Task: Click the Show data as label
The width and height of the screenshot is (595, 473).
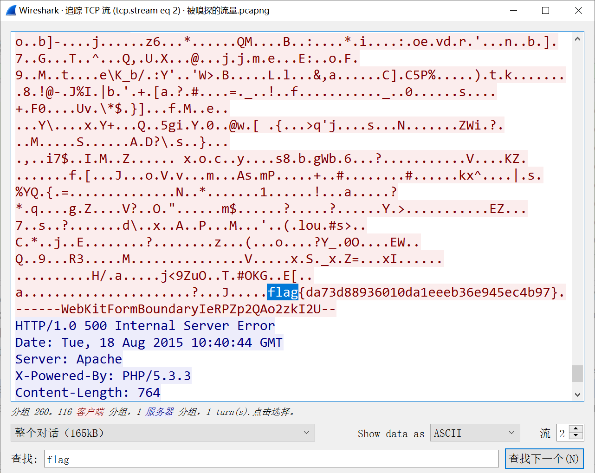Action: point(391,434)
